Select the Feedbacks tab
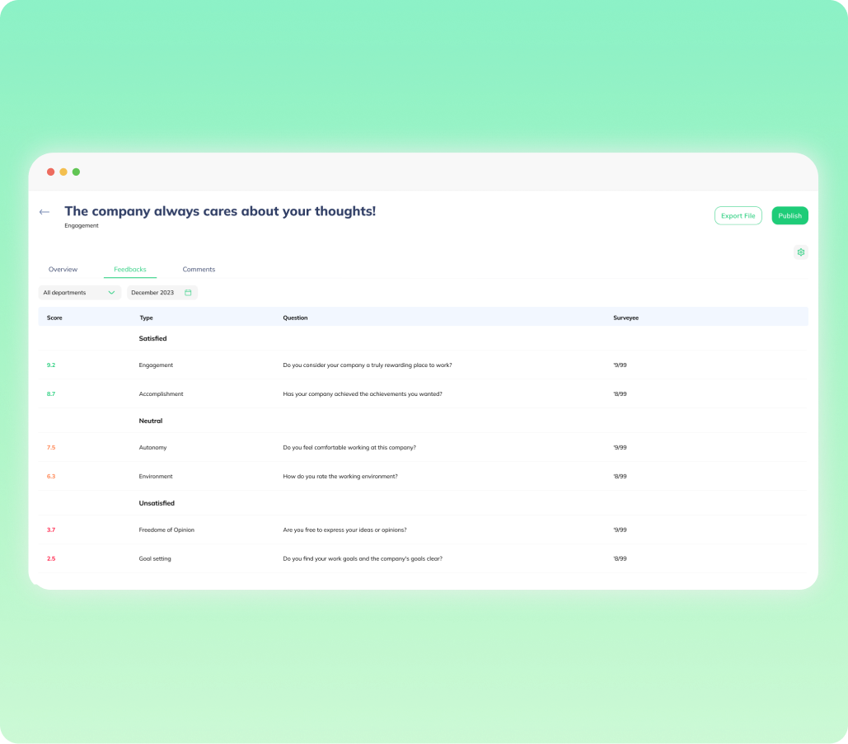 (x=130, y=270)
